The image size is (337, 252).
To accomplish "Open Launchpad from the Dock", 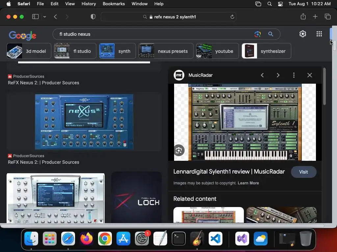I will 50,239.
